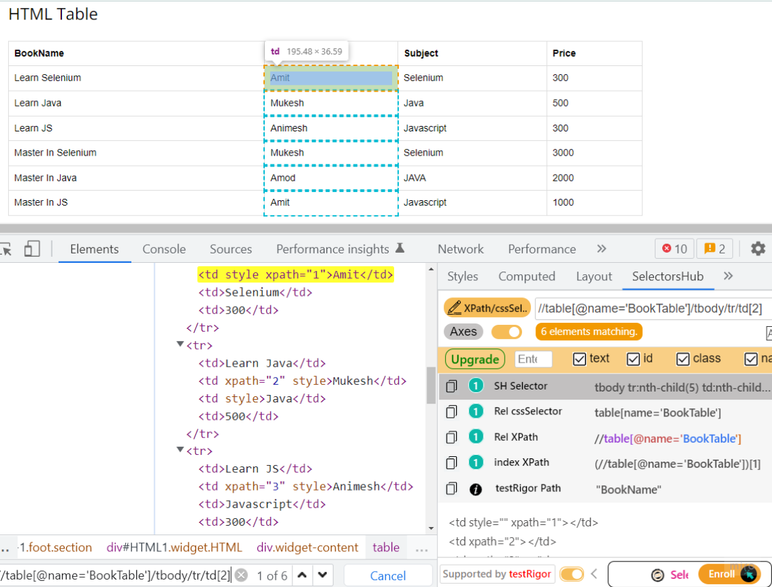Viewport: 772px width, 587px height.
Task: View the 10 console errors badge
Action: click(674, 249)
